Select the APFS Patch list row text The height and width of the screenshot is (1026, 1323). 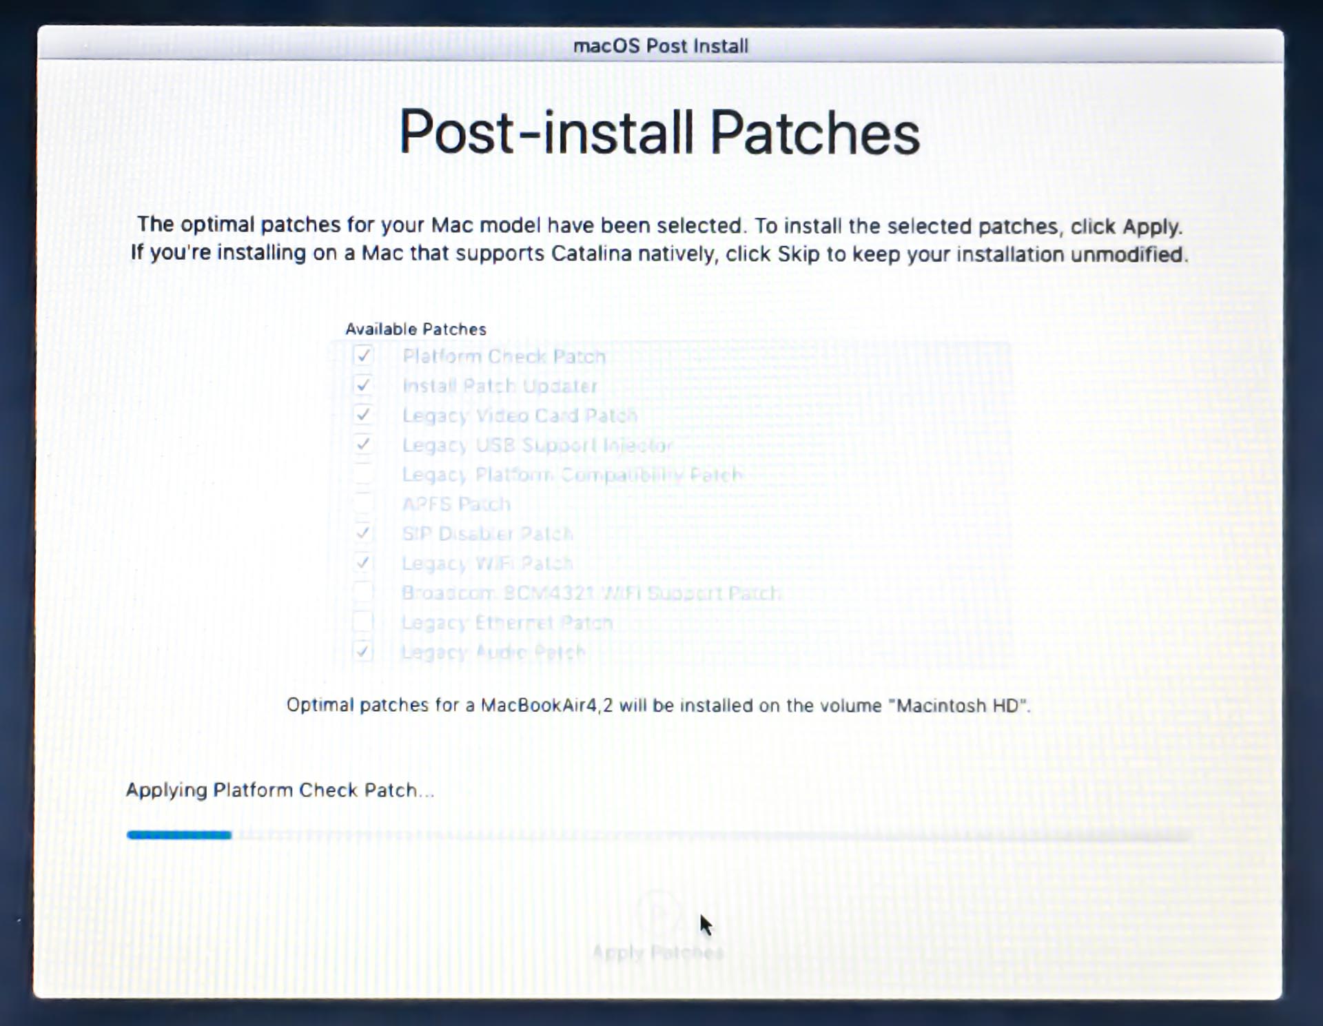(x=456, y=504)
